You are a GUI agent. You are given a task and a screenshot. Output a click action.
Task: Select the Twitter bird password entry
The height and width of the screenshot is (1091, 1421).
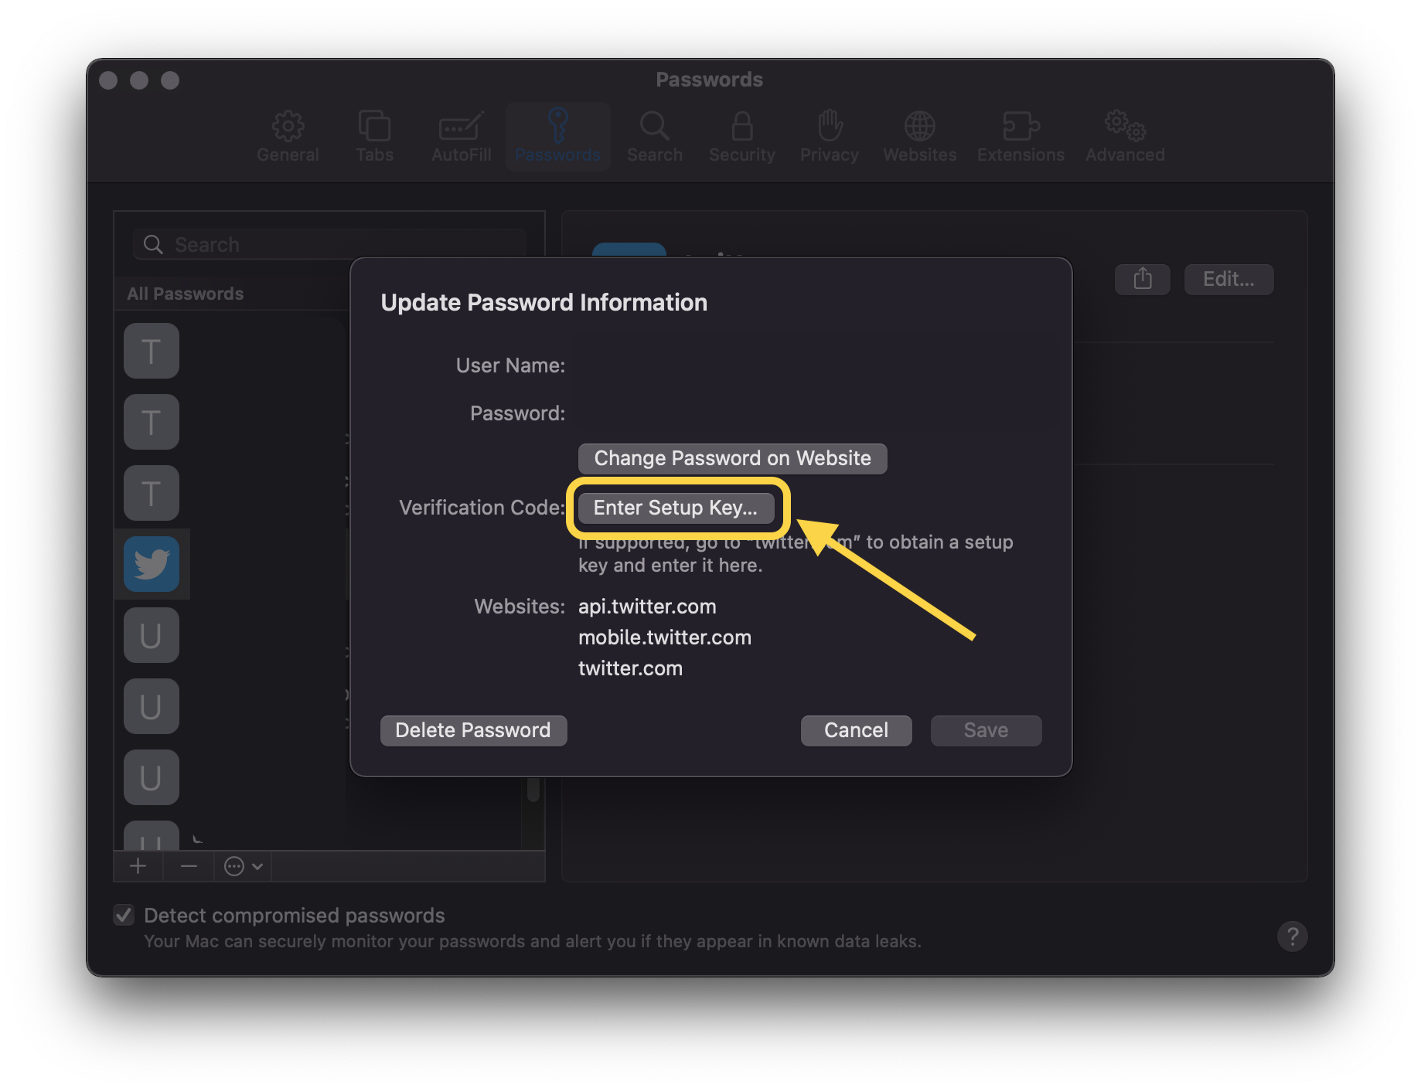pyautogui.click(x=152, y=564)
